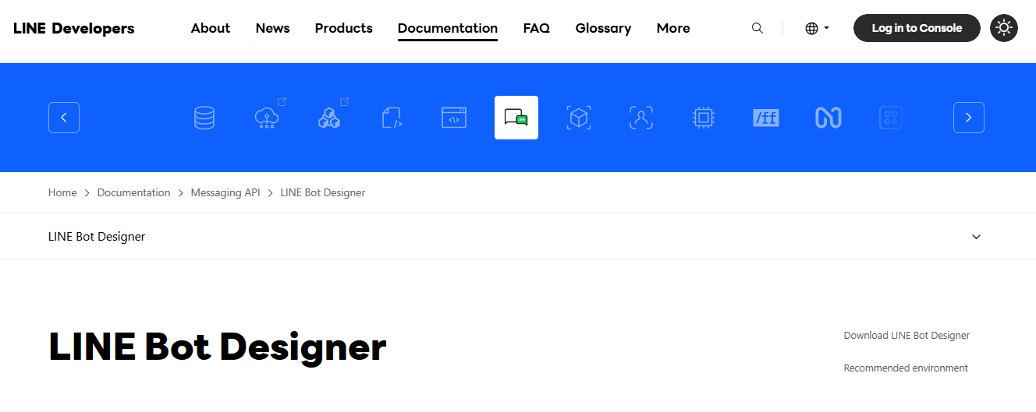The width and height of the screenshot is (1036, 412).
Task: Click the database stack icon in carousel
Action: pyautogui.click(x=204, y=118)
